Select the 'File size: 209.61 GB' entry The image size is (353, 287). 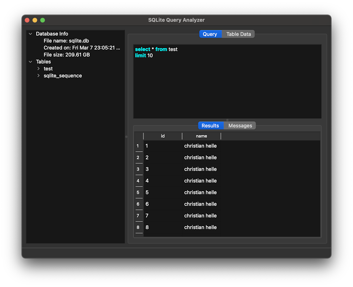pos(67,55)
